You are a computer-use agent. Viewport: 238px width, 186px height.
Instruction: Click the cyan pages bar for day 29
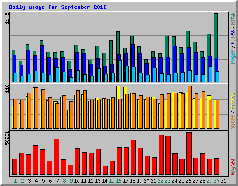pos(211,74)
